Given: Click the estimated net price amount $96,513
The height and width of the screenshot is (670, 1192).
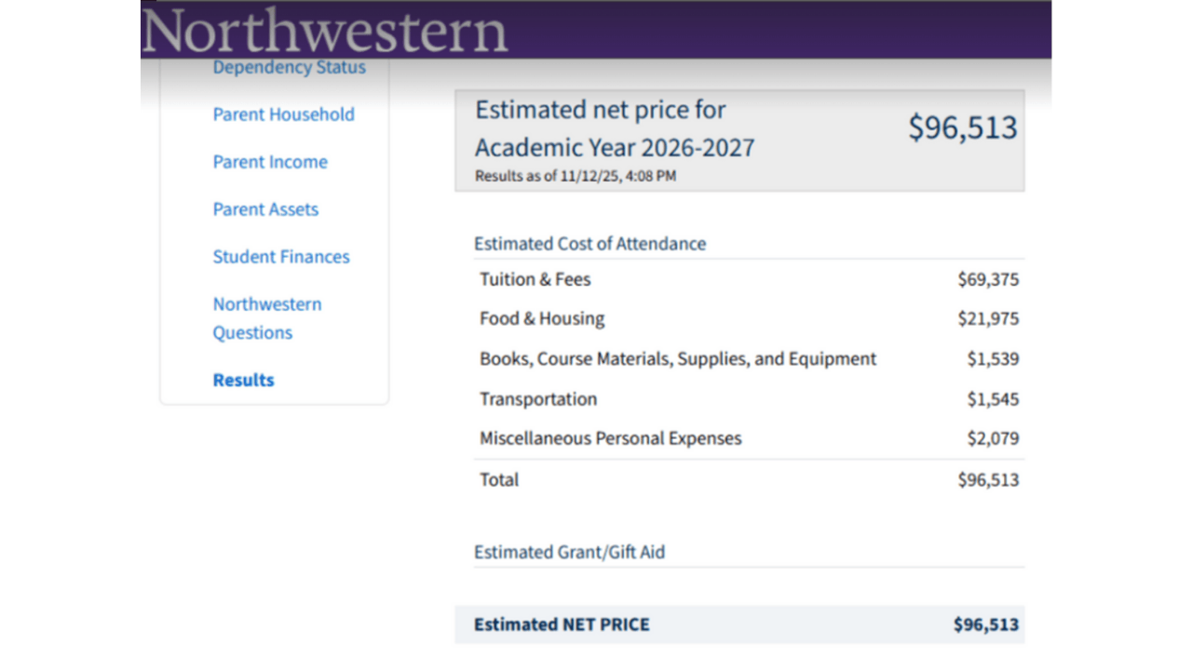Looking at the screenshot, I should point(963,128).
